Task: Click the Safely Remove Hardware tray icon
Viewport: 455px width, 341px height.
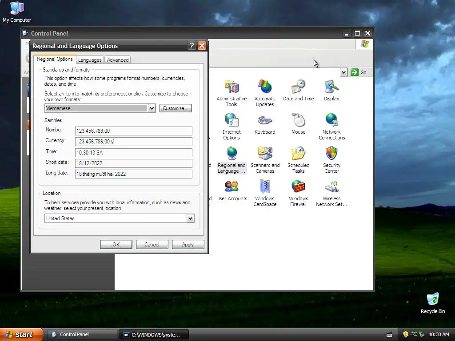Action: [x=422, y=334]
